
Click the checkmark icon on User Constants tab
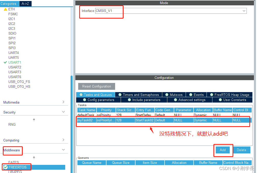[x=220, y=100]
